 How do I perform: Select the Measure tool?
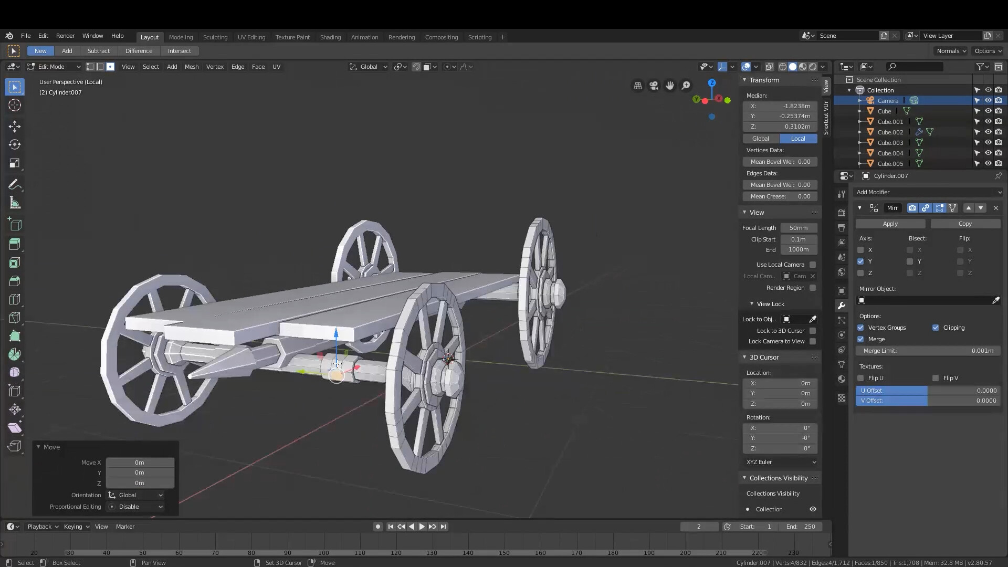[15, 203]
